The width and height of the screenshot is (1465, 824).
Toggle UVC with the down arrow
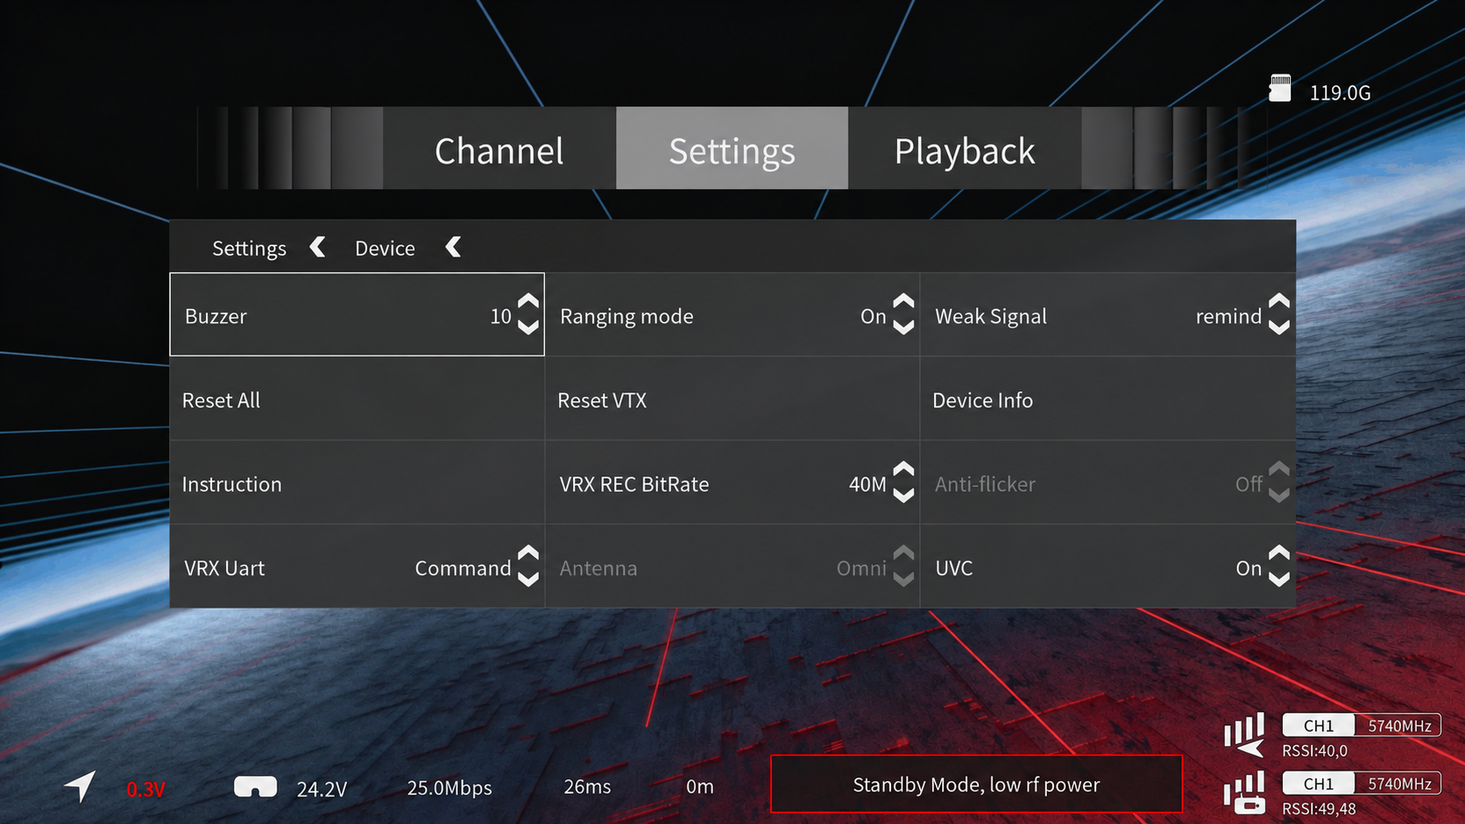(1279, 580)
